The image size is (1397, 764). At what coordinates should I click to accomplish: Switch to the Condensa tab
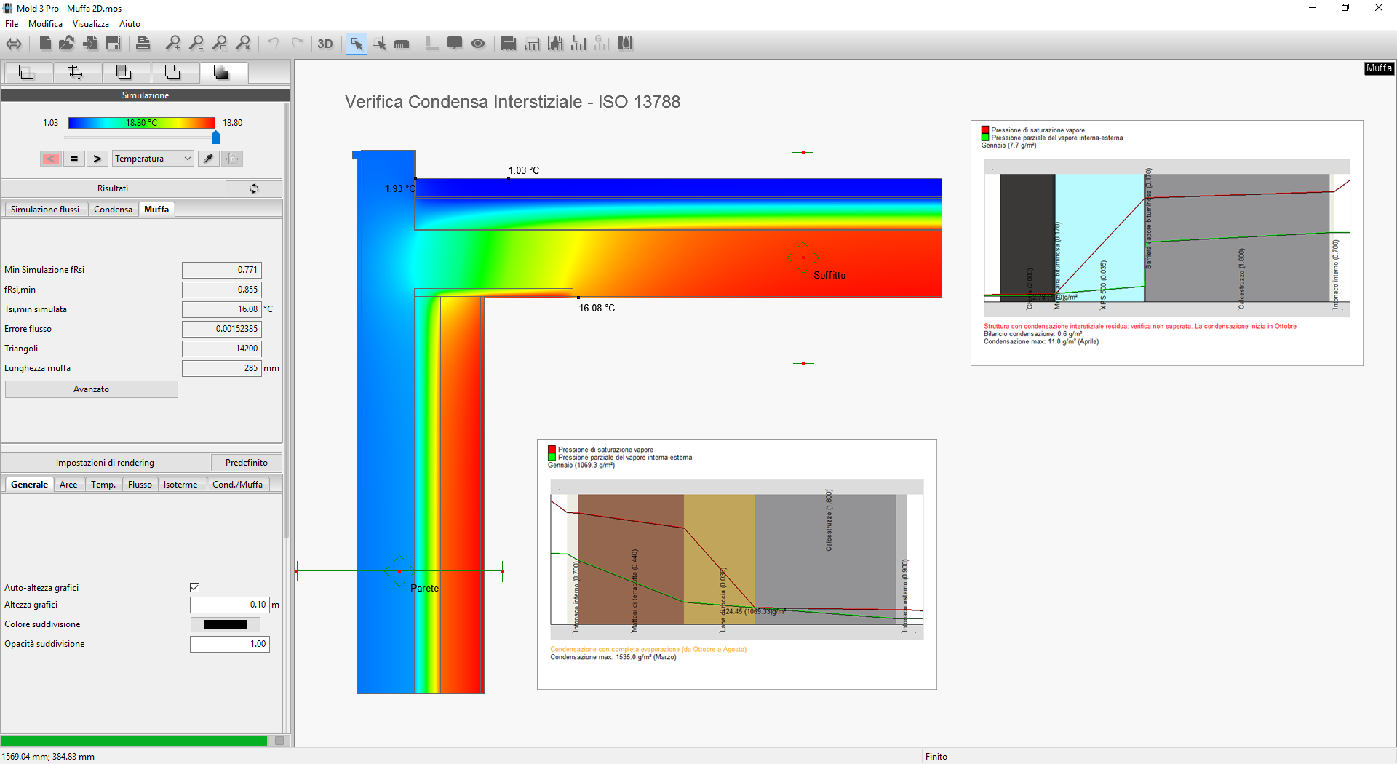pos(113,210)
